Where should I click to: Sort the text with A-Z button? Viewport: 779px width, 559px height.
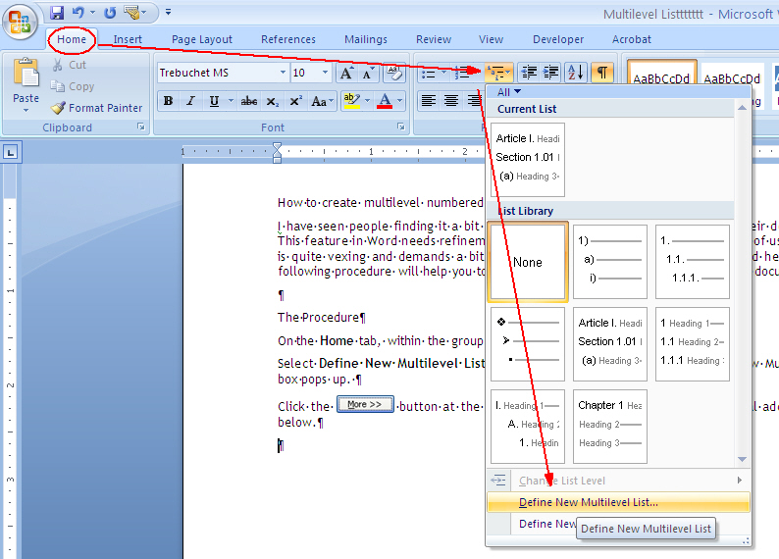576,73
